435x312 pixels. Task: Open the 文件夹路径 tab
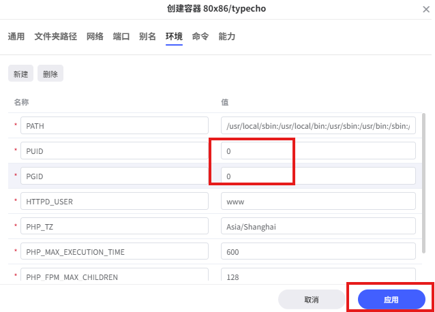[56, 37]
